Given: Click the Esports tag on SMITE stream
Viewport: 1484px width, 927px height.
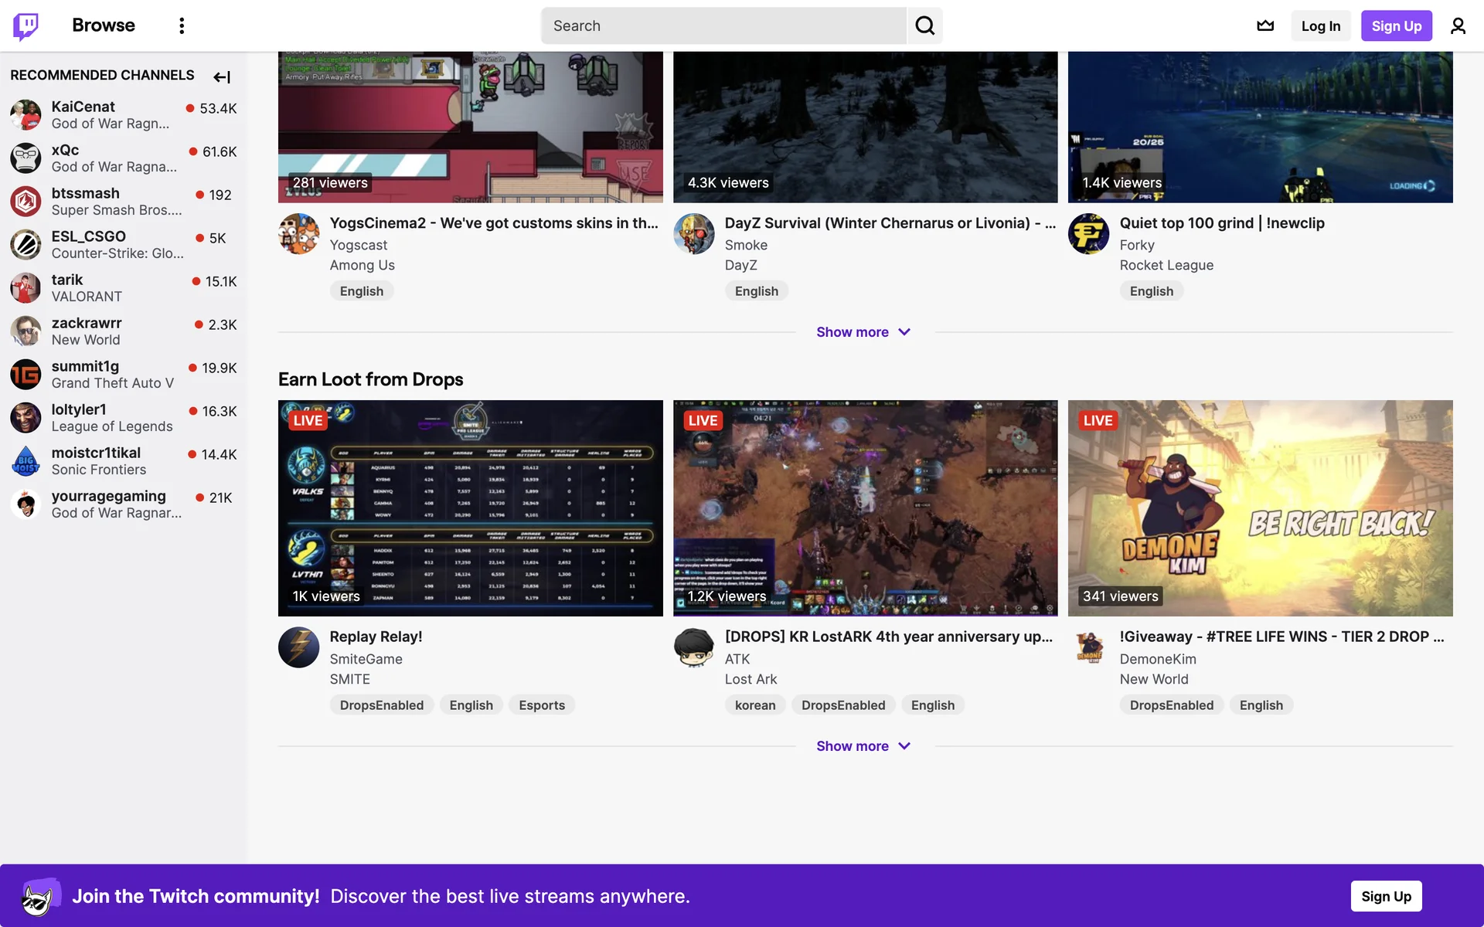Looking at the screenshot, I should point(542,705).
